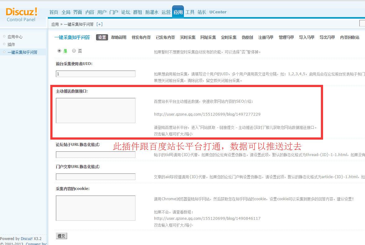Open the 论坛 top menu

coord(126,12)
